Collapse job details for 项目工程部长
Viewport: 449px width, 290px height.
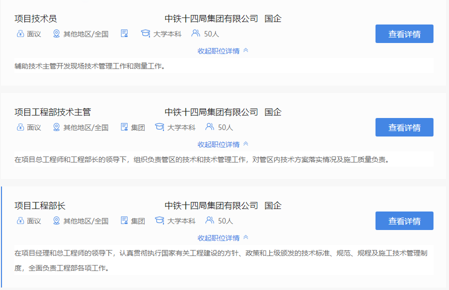tap(223, 238)
